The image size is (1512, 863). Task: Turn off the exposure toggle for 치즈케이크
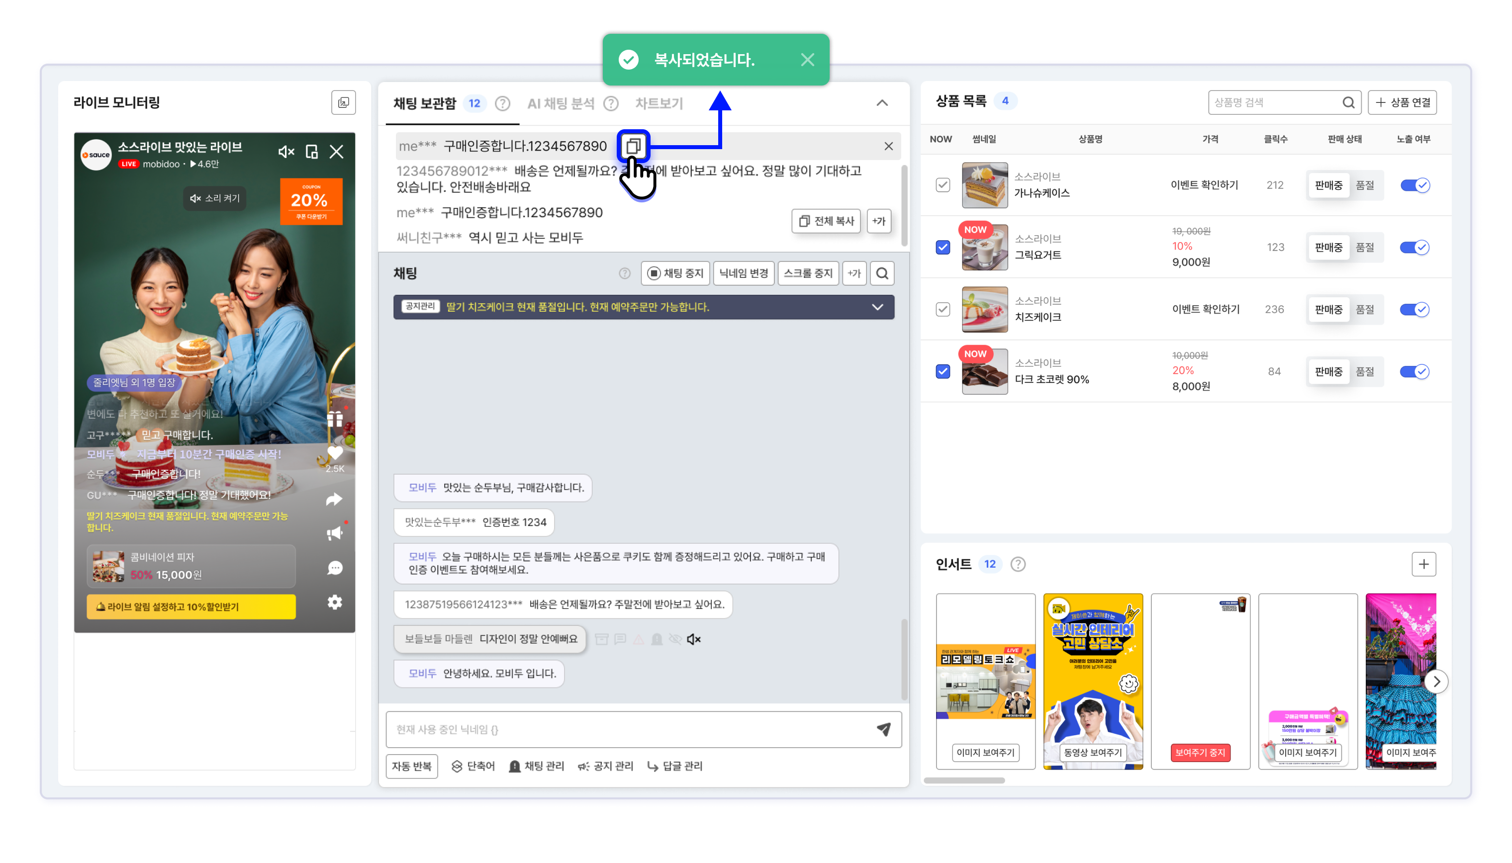pyautogui.click(x=1414, y=309)
